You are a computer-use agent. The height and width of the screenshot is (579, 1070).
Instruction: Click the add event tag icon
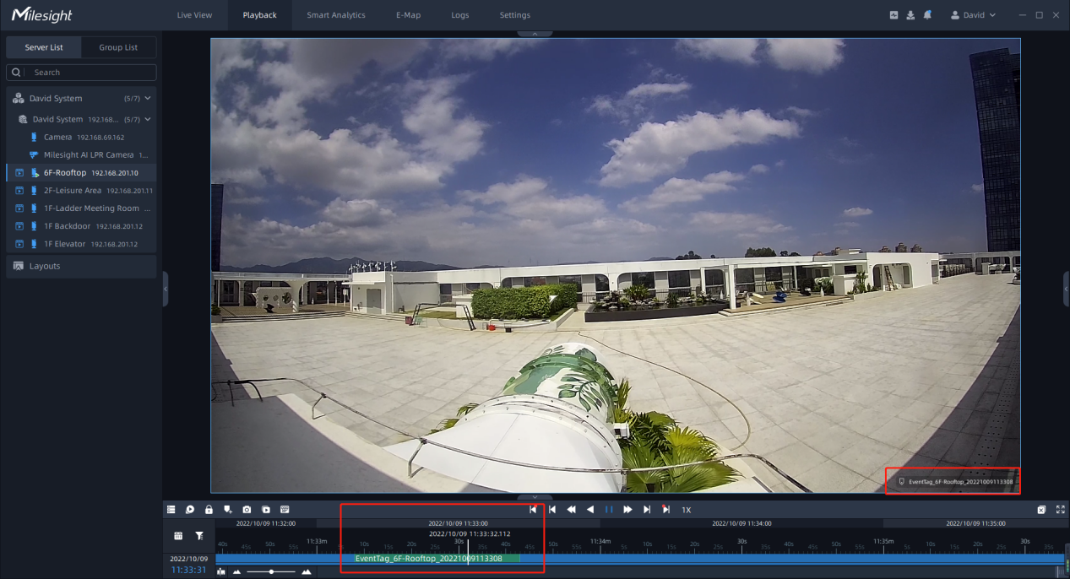click(227, 510)
